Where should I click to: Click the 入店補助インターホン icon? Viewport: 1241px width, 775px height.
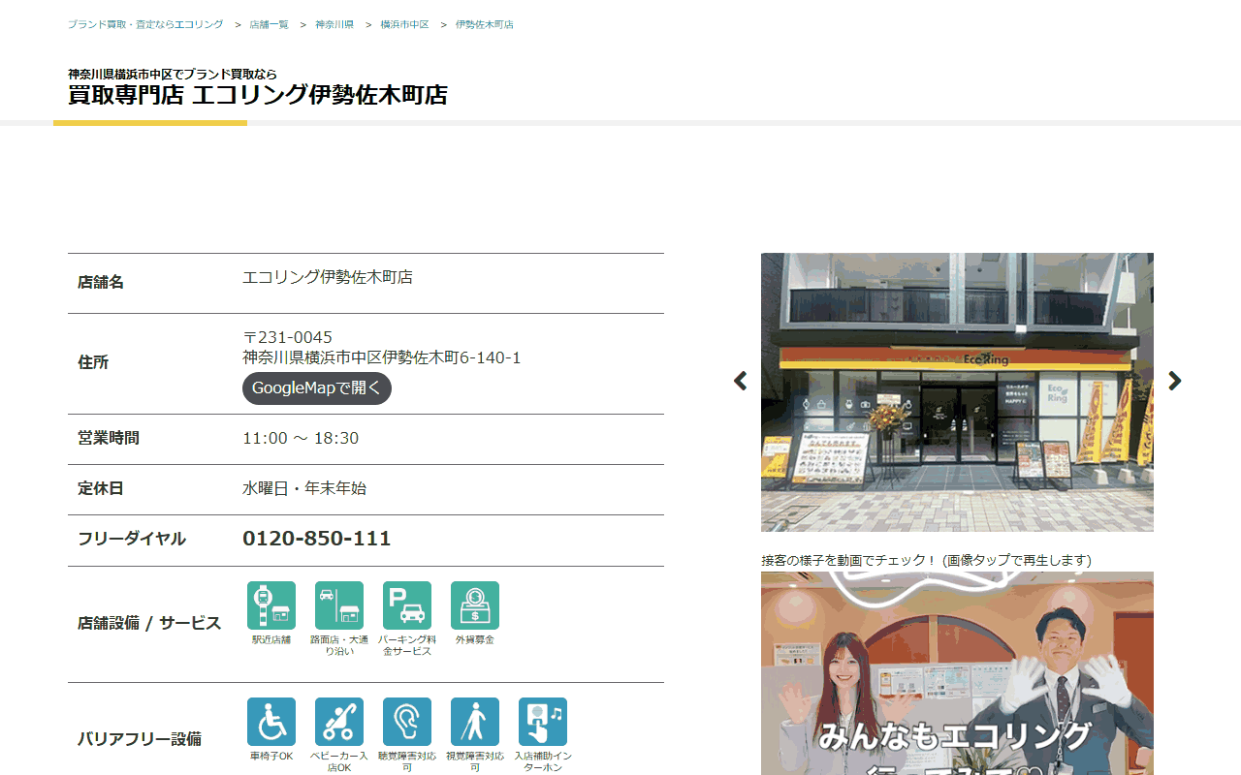543,722
